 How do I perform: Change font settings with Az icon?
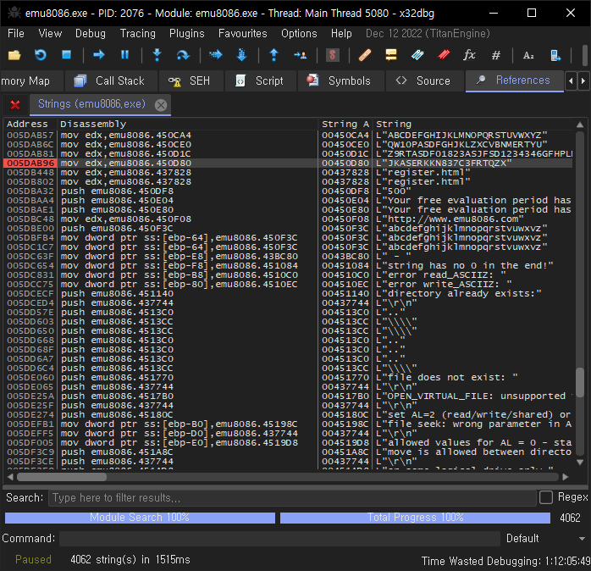click(x=528, y=55)
